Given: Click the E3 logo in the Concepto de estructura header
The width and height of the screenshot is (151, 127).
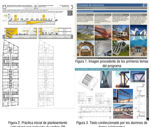Looking at the screenshot, I should pyautogui.click(x=145, y=5).
